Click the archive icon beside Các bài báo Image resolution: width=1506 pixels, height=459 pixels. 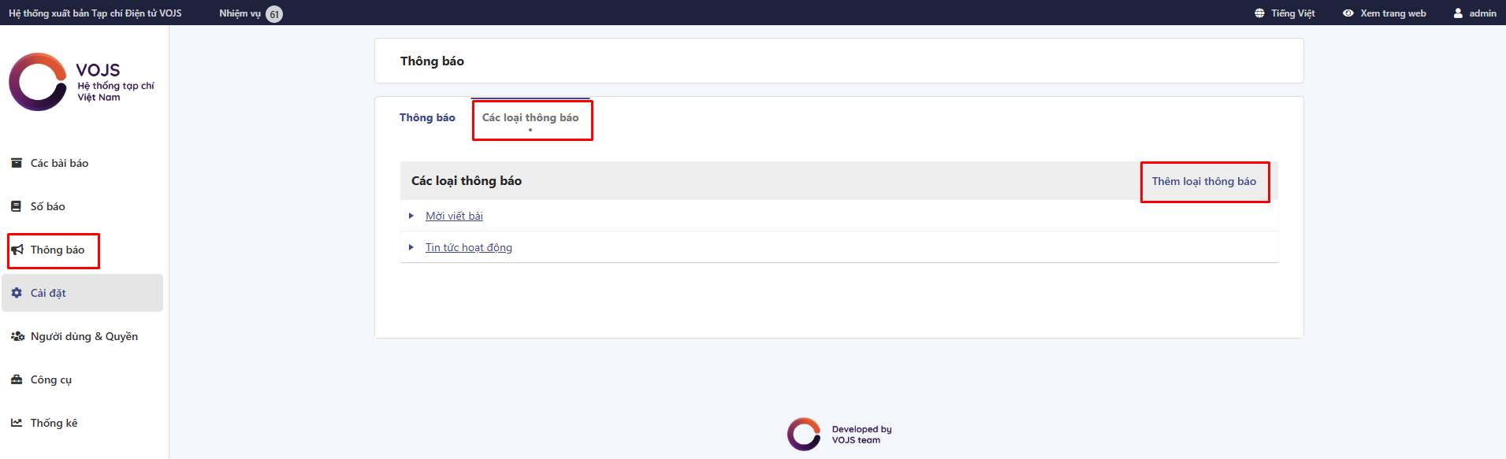17,163
